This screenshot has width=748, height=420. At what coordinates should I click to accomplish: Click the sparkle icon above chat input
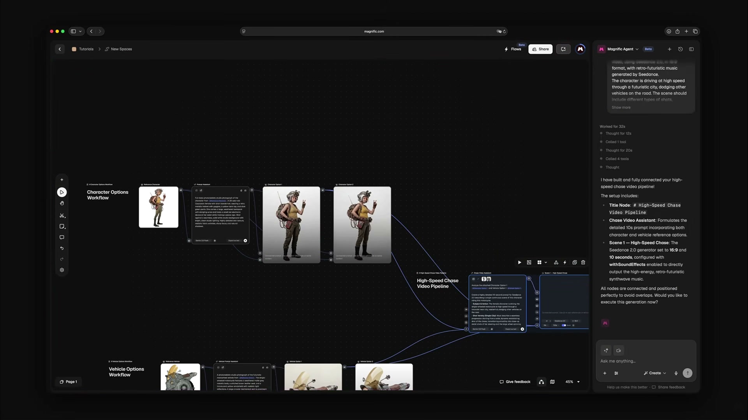(606, 350)
